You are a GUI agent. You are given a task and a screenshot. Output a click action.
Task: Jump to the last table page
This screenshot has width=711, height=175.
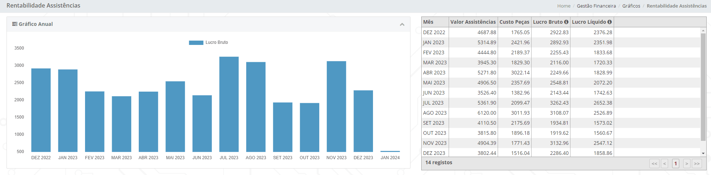click(x=697, y=164)
